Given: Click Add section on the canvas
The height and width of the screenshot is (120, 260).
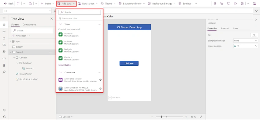Looking at the screenshot, I should pos(115,98).
